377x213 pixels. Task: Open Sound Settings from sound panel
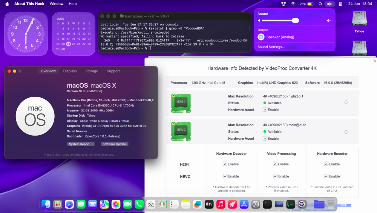[271, 47]
